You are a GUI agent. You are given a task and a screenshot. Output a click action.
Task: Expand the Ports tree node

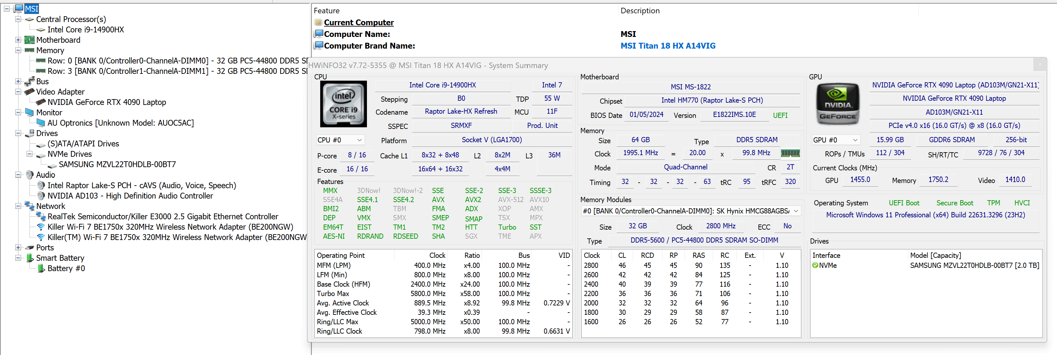(18, 248)
